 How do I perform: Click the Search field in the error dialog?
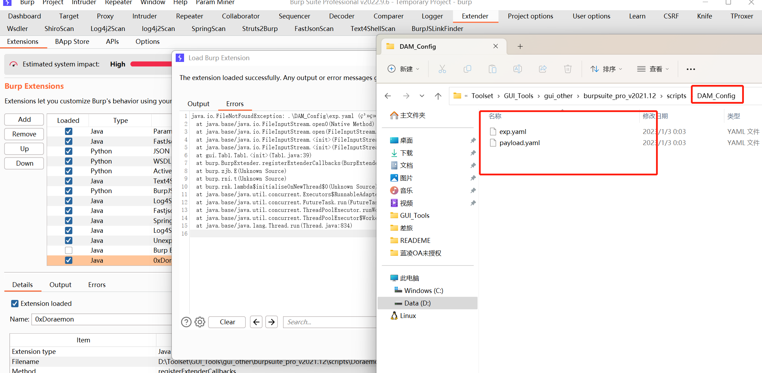tap(329, 322)
